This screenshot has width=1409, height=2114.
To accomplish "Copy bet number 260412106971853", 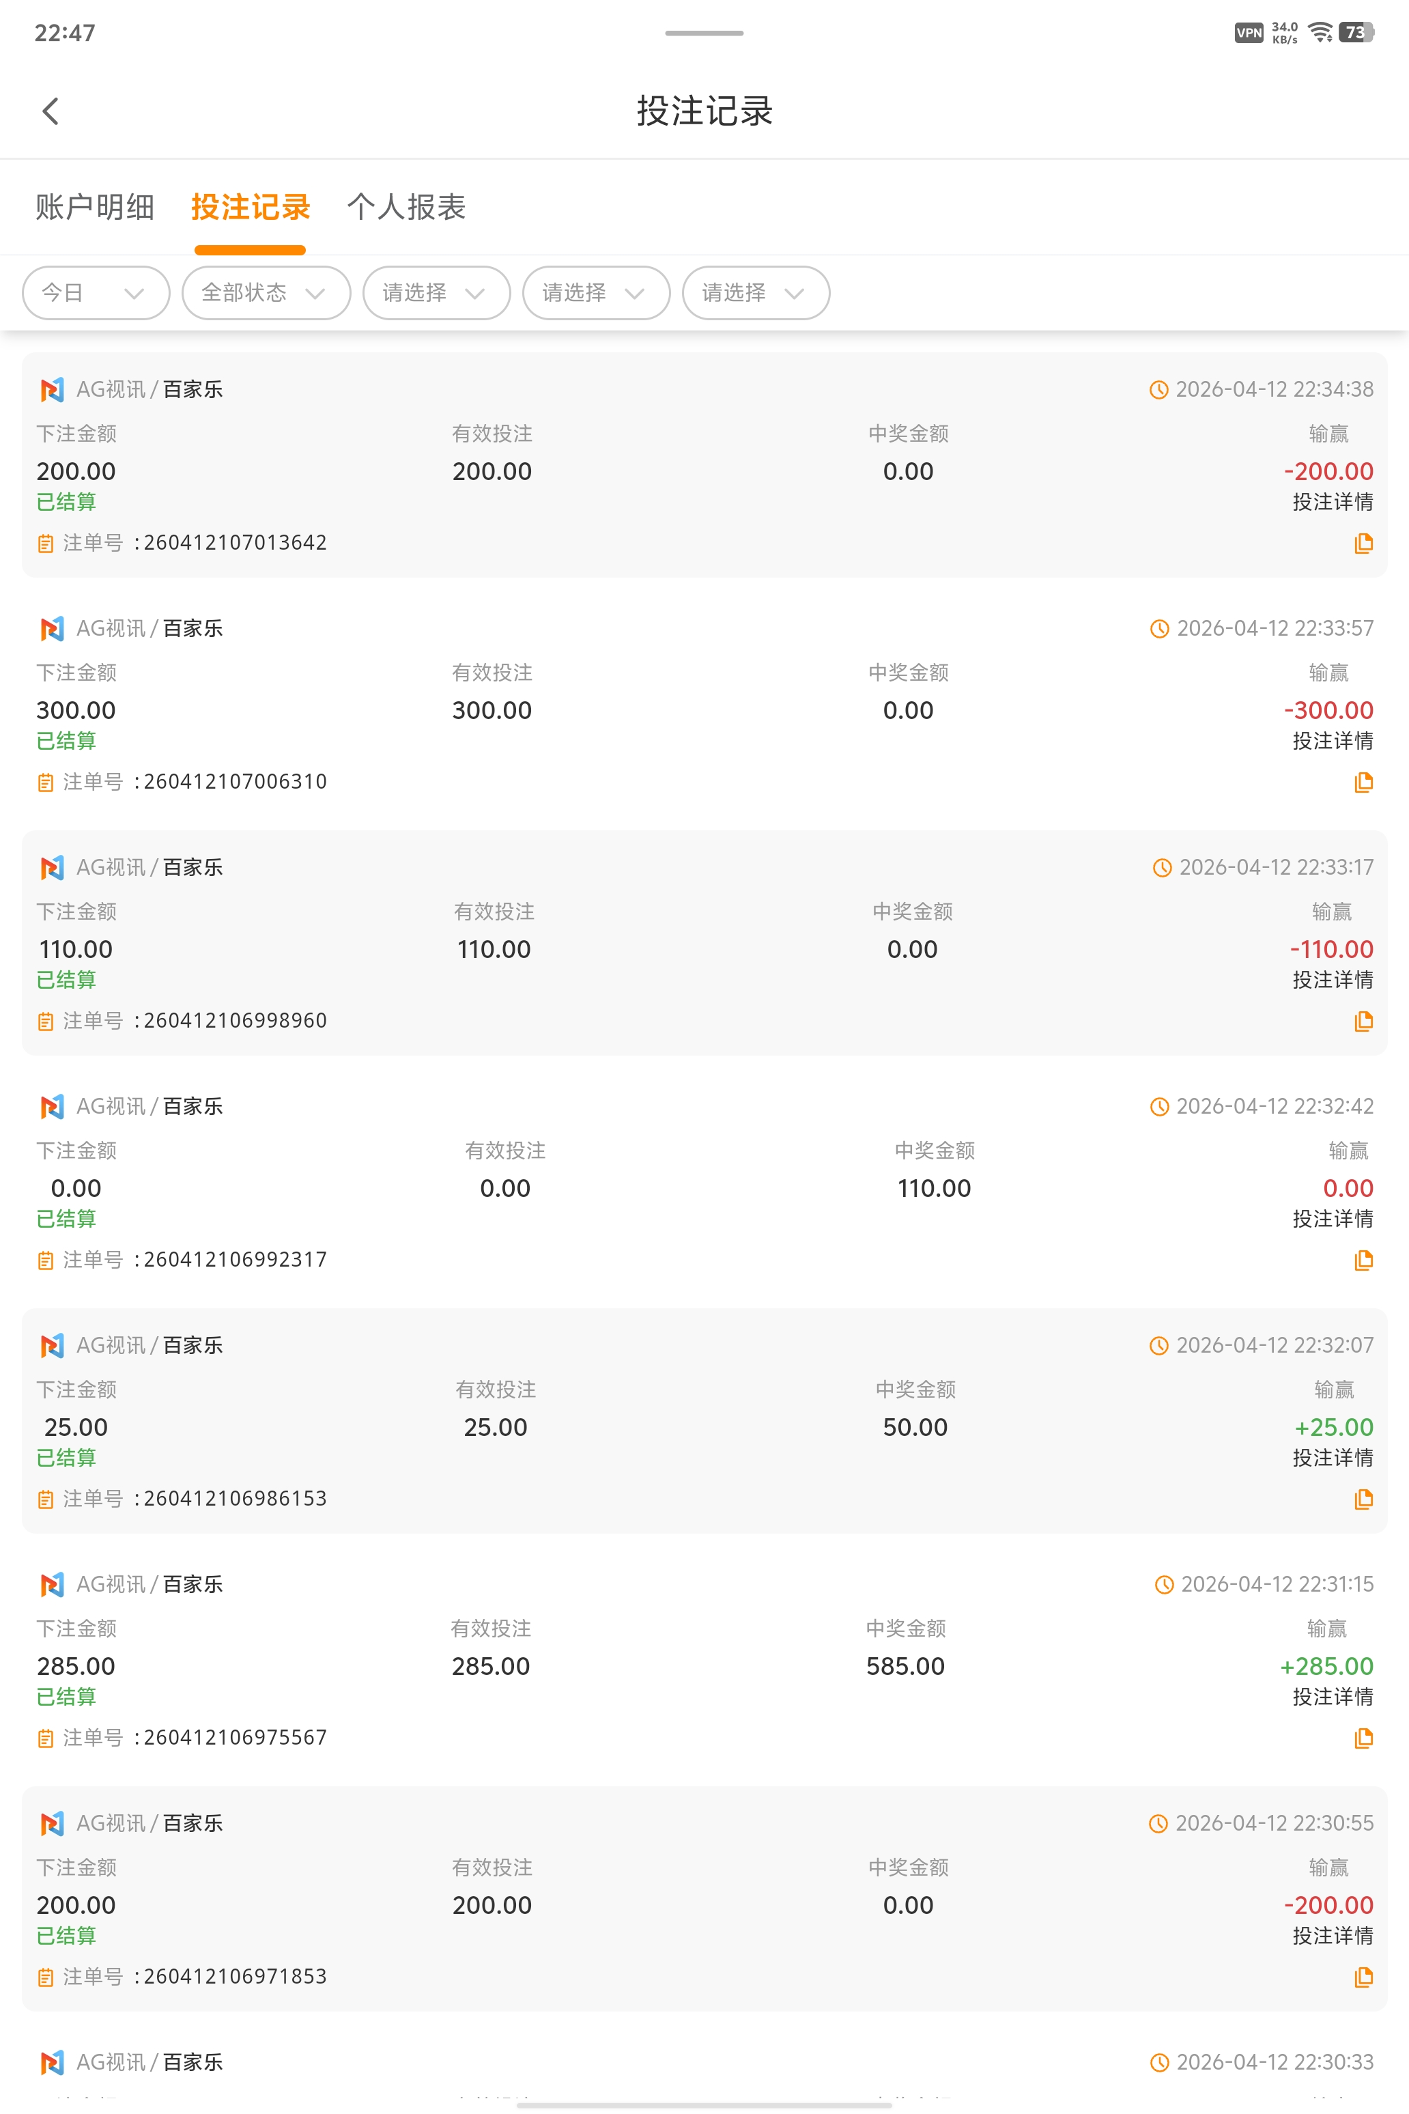I will 1363,1977.
